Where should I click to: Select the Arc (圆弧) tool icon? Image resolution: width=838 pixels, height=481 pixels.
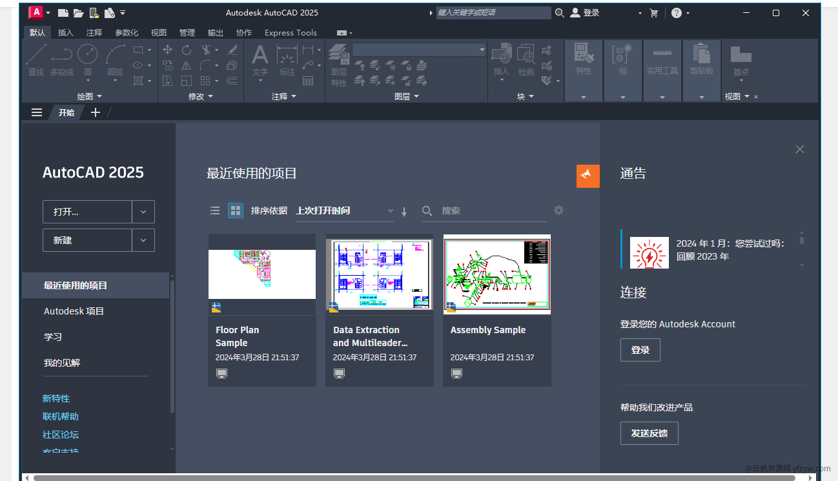click(x=115, y=54)
